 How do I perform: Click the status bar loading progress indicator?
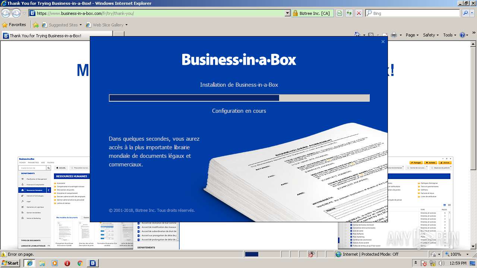point(262,254)
